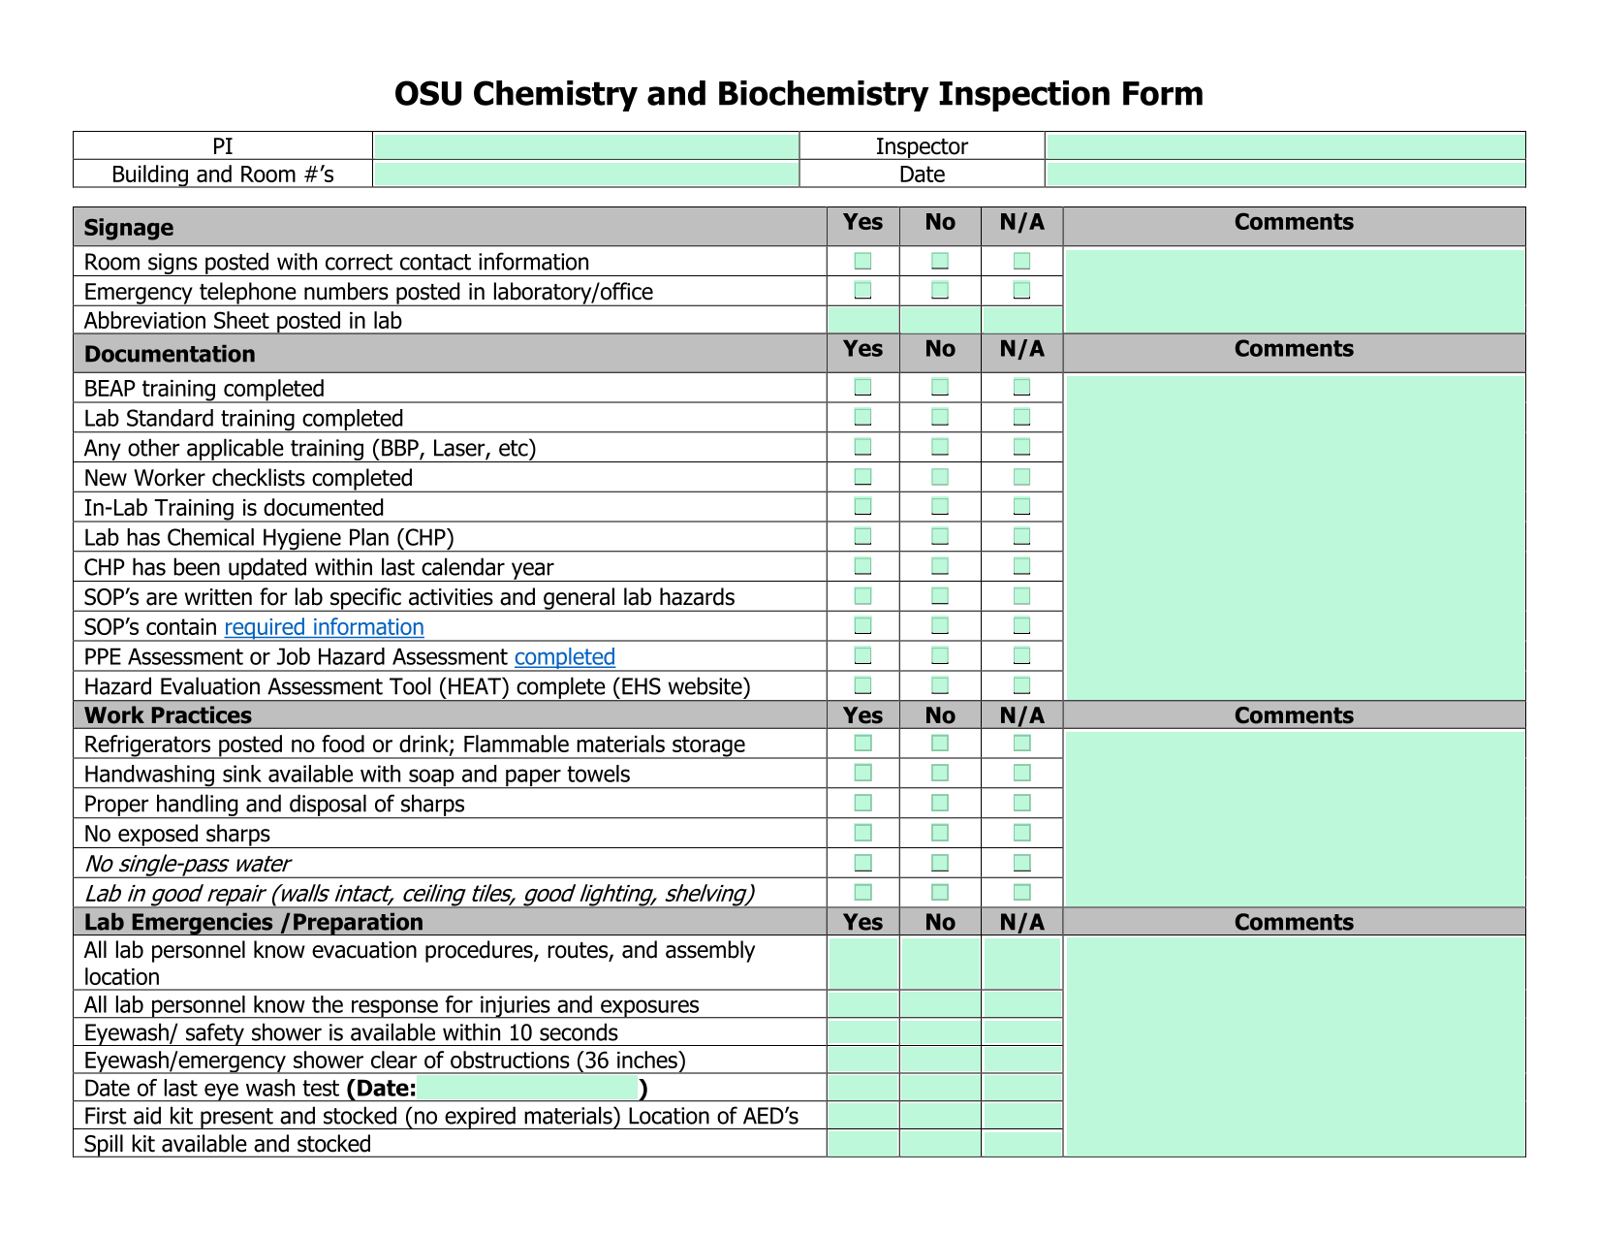1598x1236 pixels.
Task: Mark N/A for BEAP training completed
Action: [1021, 388]
